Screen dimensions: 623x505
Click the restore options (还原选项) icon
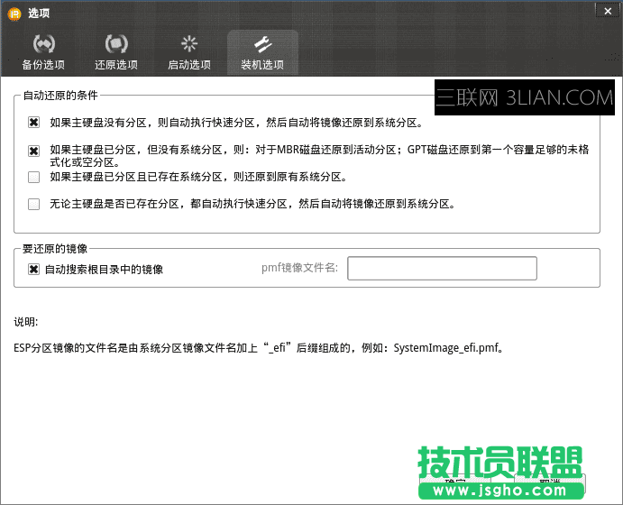click(116, 43)
